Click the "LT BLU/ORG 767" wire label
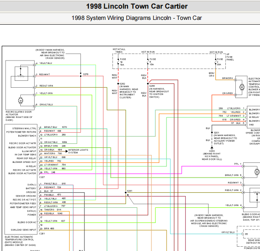The height and width of the screenshot is (251, 260). pyautogui.click(x=55, y=206)
